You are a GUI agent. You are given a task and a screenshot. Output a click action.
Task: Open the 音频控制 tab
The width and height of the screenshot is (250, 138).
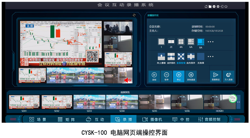(x=209, y=119)
